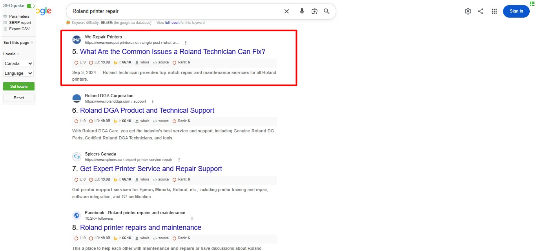Open Google quick settings gear icon
The width and height of the screenshot is (536, 251).
(468, 11)
